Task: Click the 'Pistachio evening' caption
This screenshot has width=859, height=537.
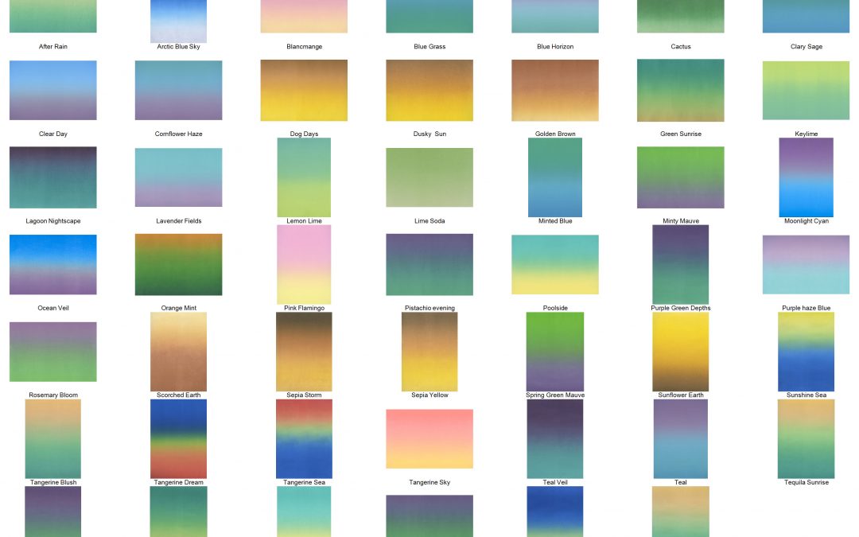Action: pos(429,308)
